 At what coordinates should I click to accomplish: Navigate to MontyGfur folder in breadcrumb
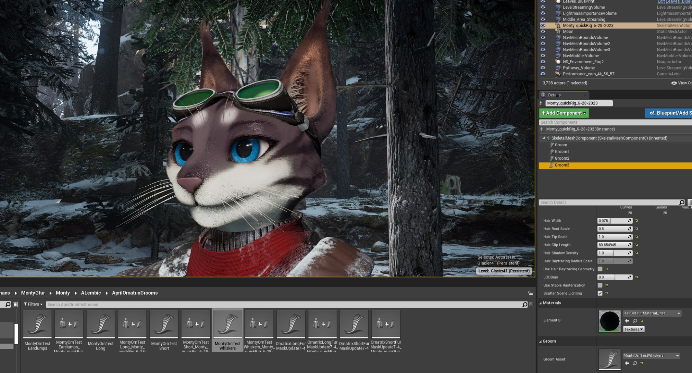33,293
